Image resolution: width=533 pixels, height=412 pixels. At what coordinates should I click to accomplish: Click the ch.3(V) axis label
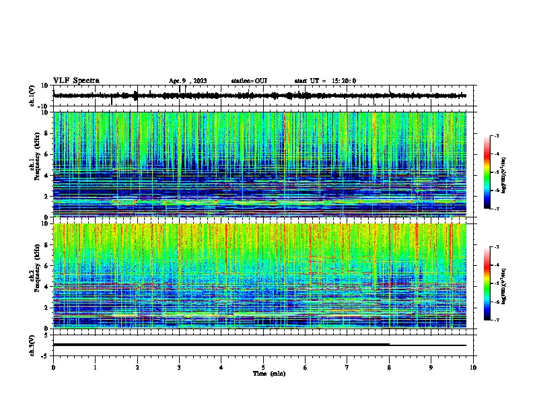click(x=32, y=346)
